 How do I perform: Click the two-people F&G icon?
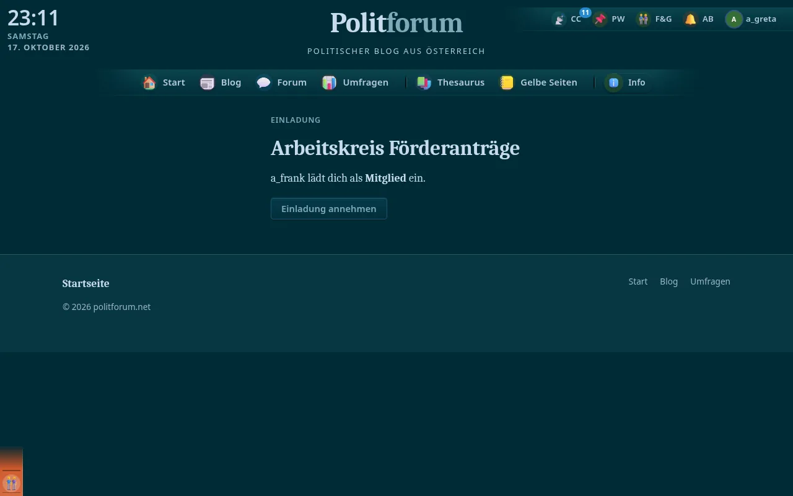pos(643,19)
